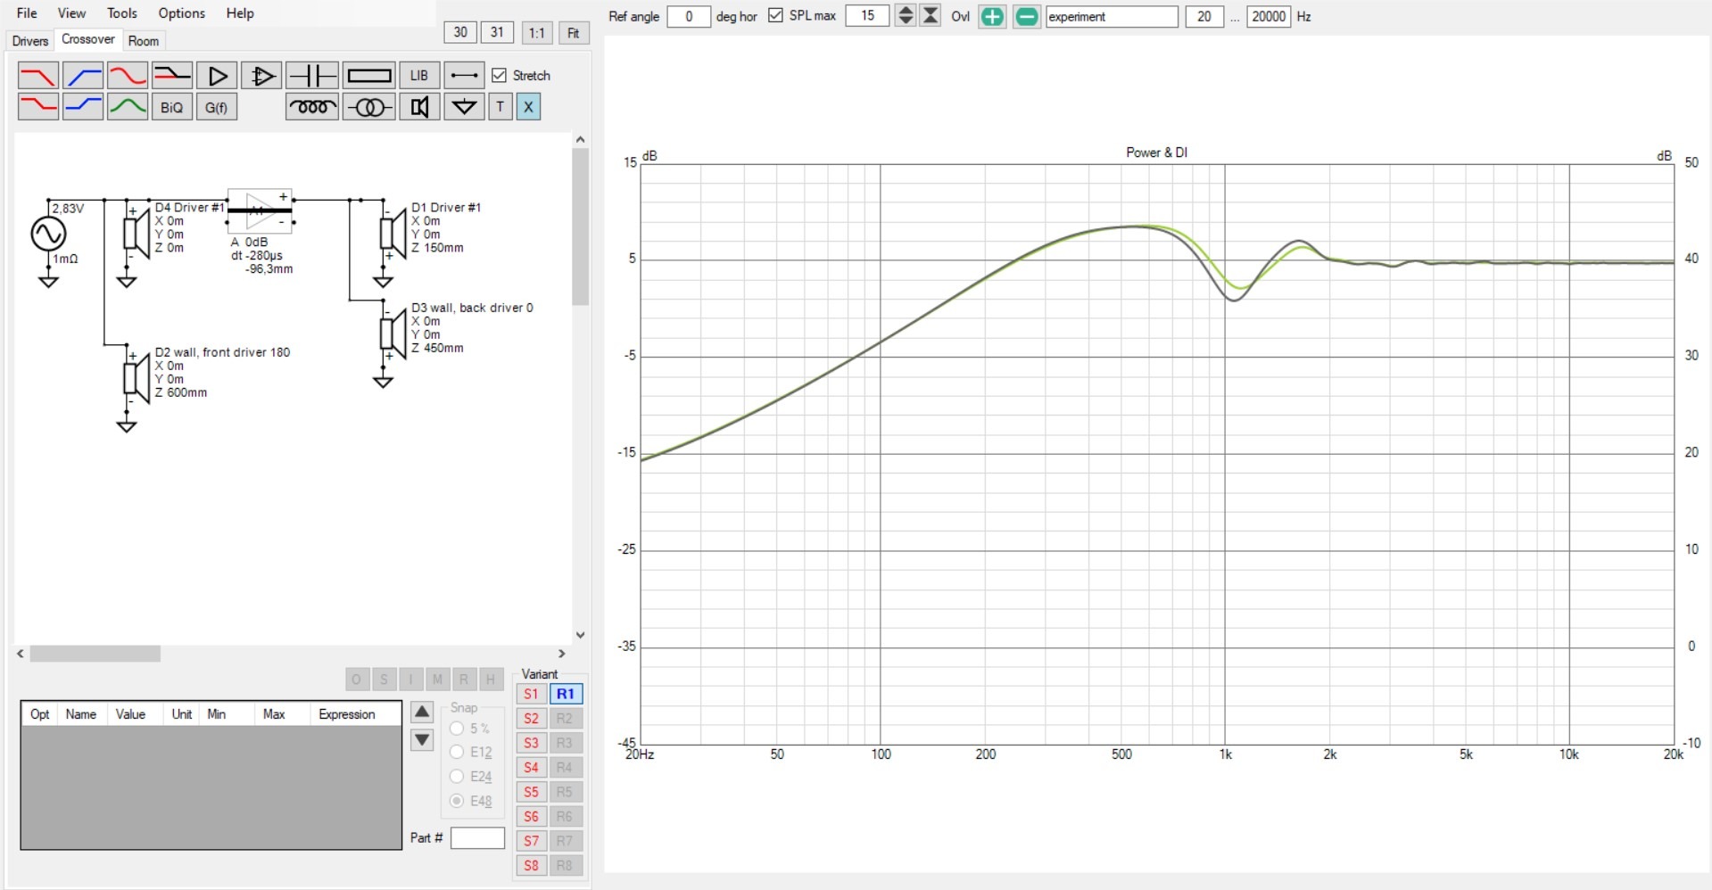Click the Ref angle input field
The width and height of the screenshot is (1712, 890).
pyautogui.click(x=689, y=16)
